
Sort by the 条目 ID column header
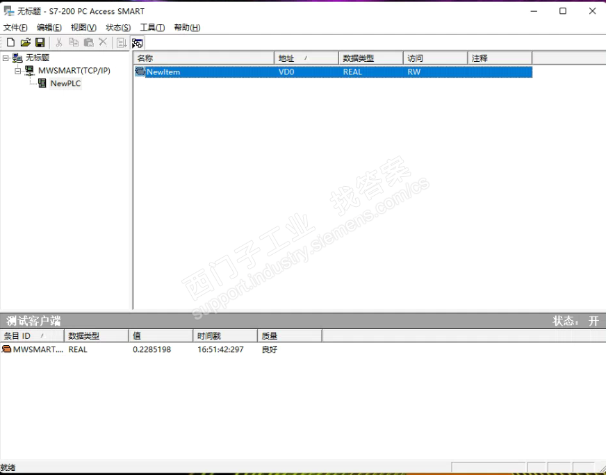click(32, 336)
